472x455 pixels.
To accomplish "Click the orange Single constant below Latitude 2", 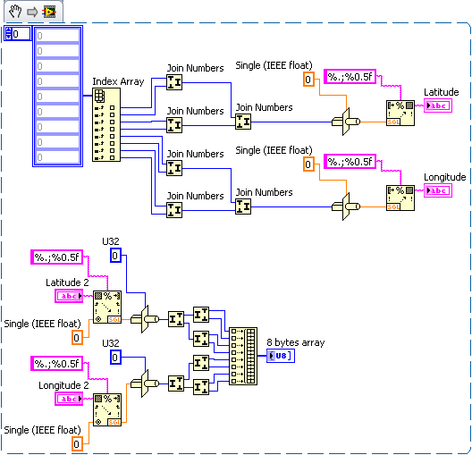I will [x=77, y=337].
